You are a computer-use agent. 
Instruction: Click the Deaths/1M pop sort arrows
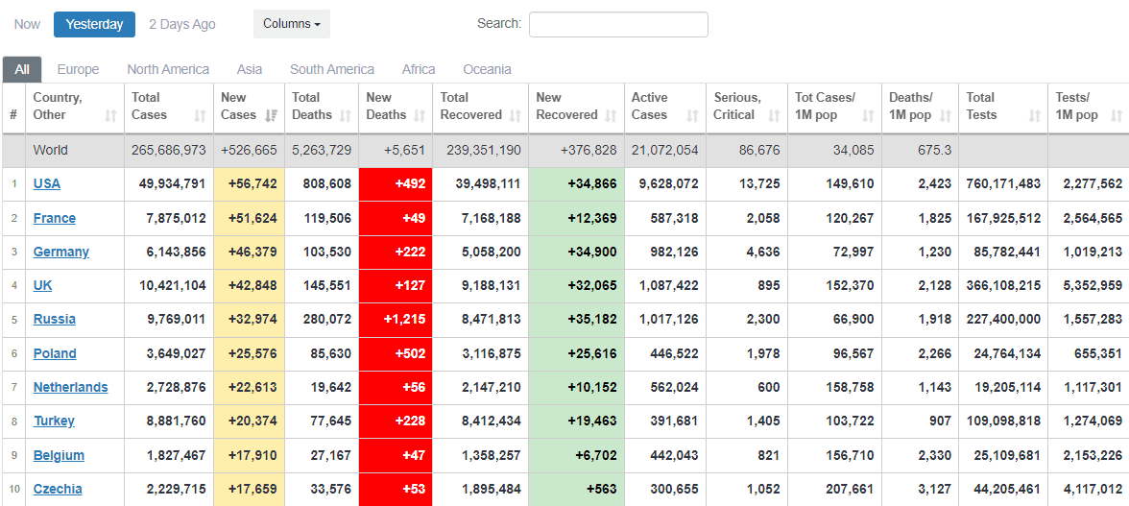[945, 115]
